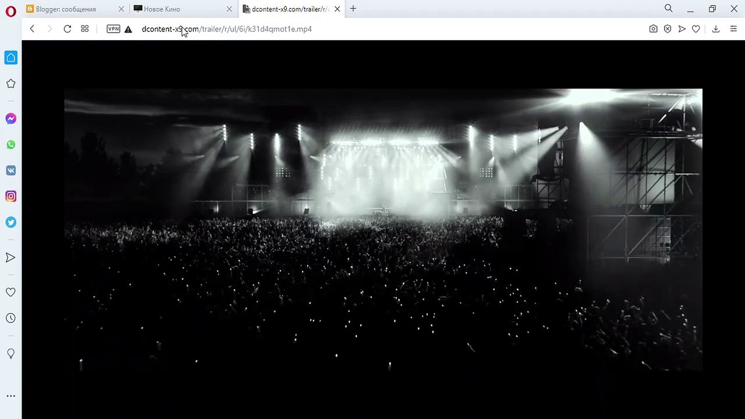
Task: Open the Opera main menu logo
Action: (x=10, y=11)
